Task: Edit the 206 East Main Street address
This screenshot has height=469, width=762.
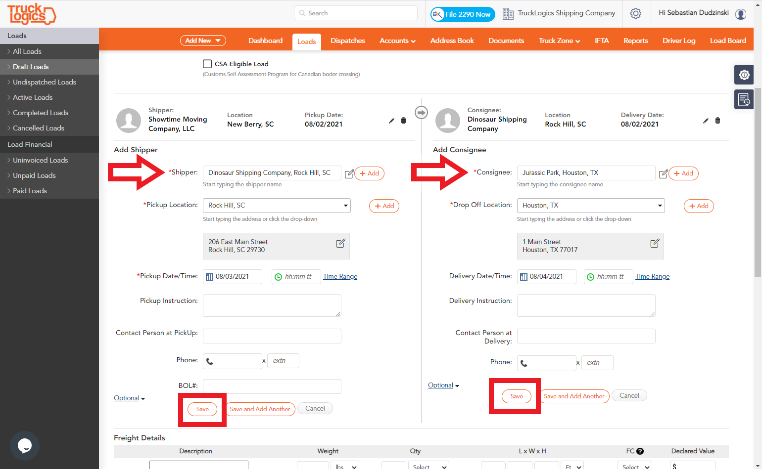Action: [x=340, y=243]
